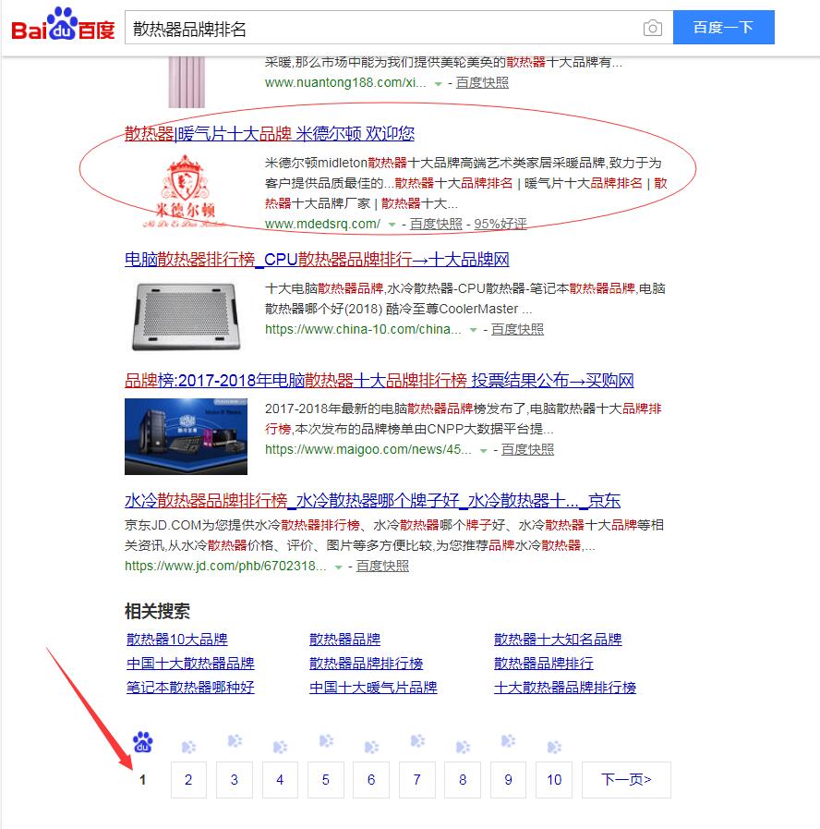Click 下一页 next page button

pyautogui.click(x=626, y=780)
